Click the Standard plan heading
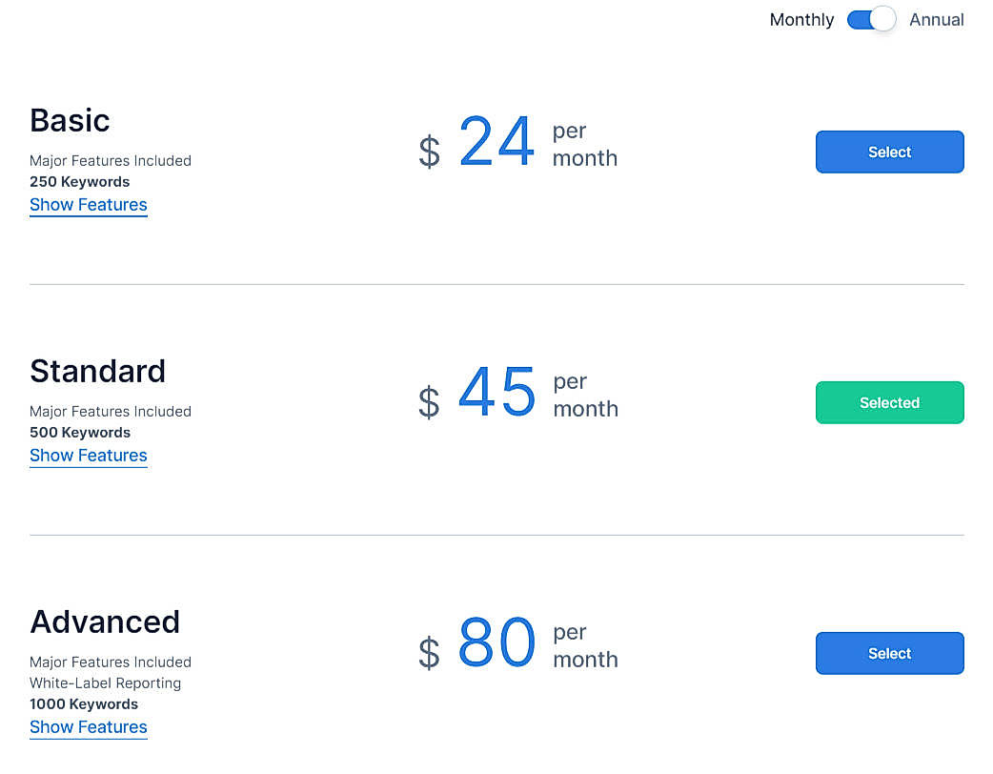Viewport: 993px width, 774px height. click(97, 372)
